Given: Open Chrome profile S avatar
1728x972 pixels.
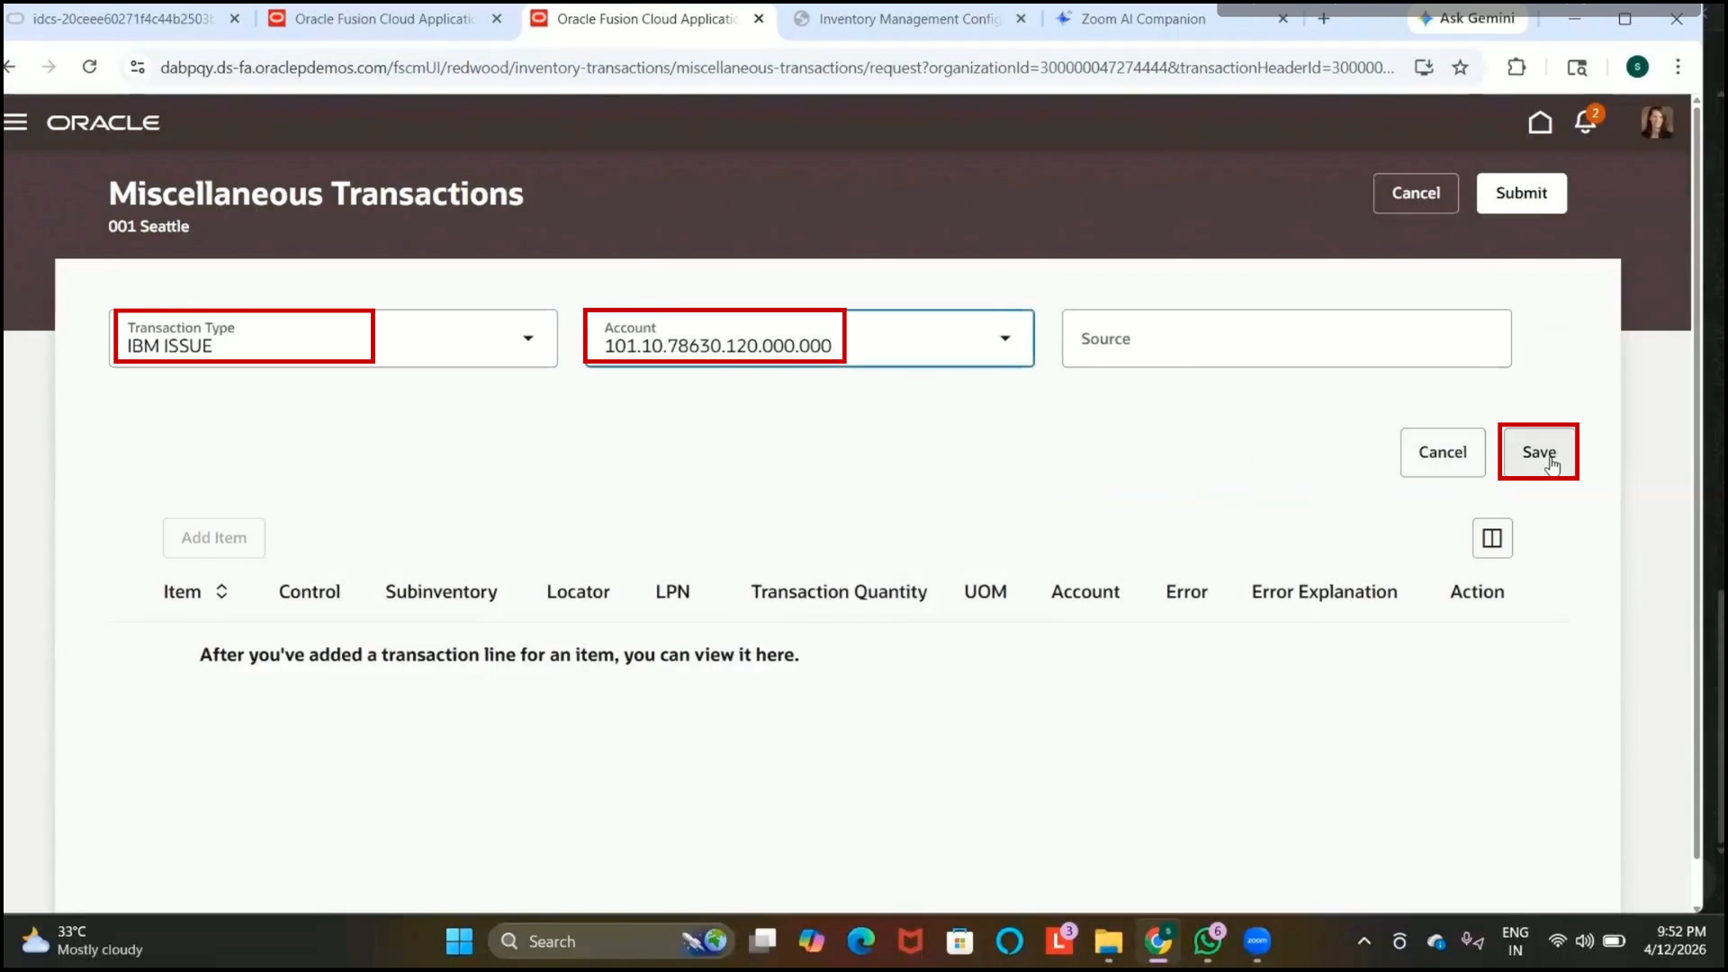Looking at the screenshot, I should click(1637, 67).
